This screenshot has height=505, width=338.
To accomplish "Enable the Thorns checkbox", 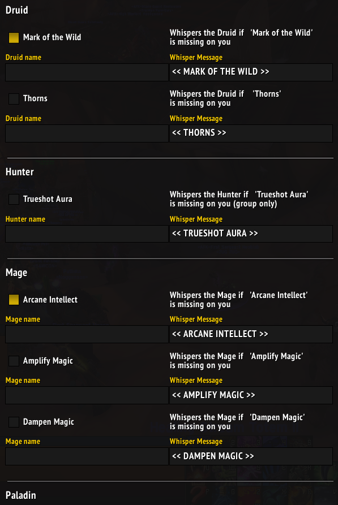I will click(14, 98).
